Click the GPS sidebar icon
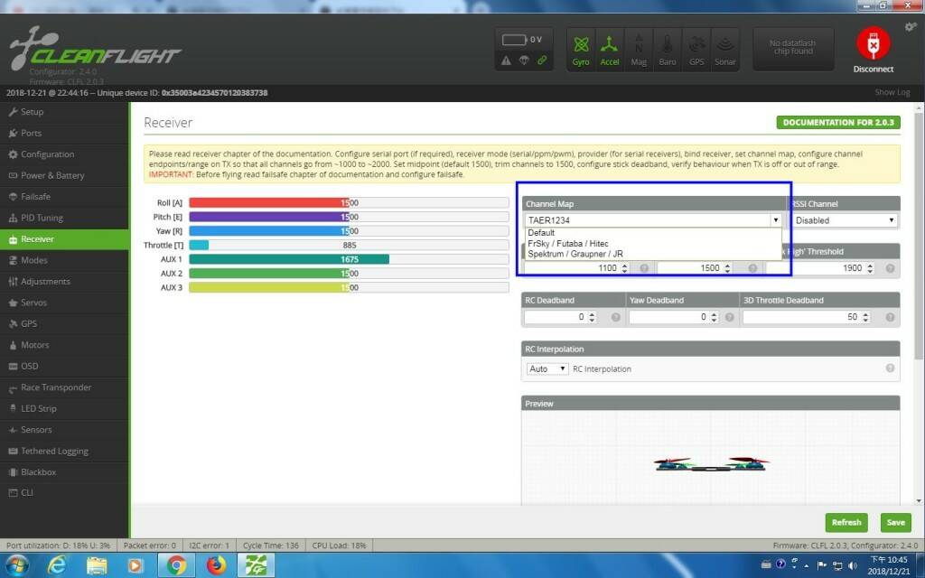This screenshot has height=578, width=925. click(13, 324)
